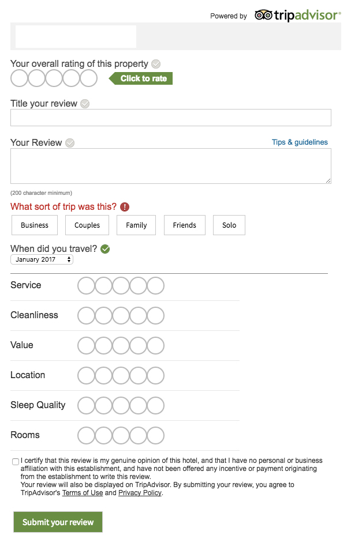Click Submit your review button
This screenshot has height=543, width=351.
[58, 522]
